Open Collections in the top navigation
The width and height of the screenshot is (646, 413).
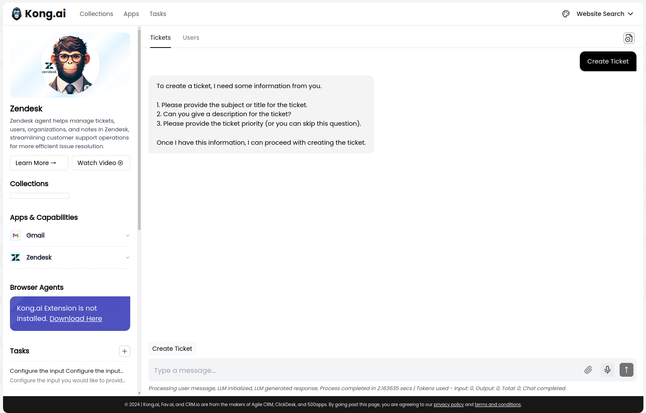[96, 14]
